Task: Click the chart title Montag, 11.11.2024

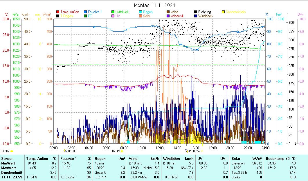Action: pos(154,6)
